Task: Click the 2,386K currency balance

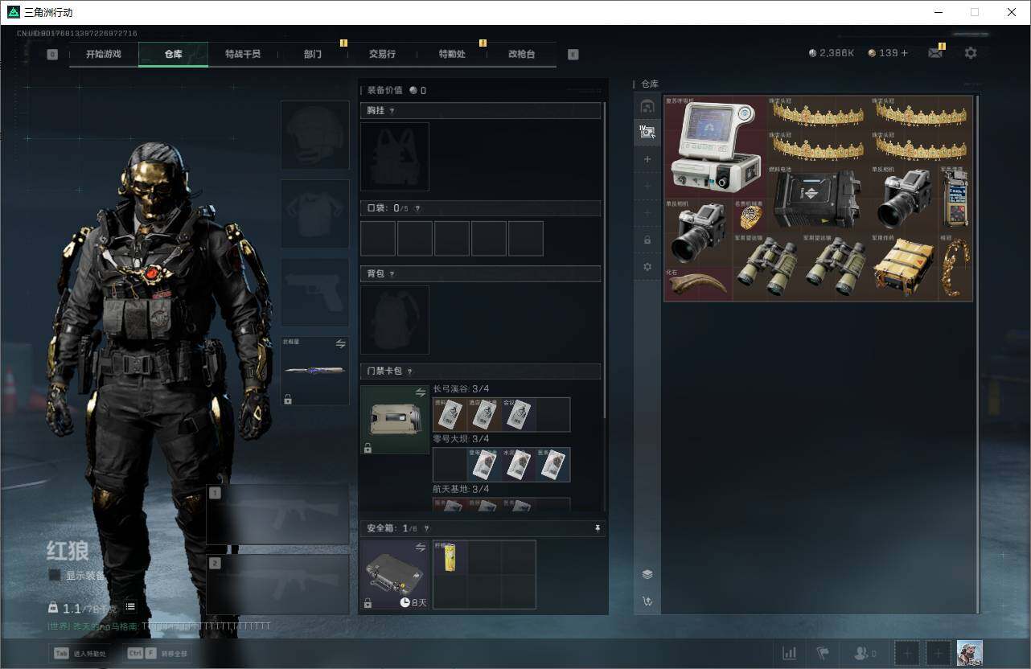Action: 832,53
